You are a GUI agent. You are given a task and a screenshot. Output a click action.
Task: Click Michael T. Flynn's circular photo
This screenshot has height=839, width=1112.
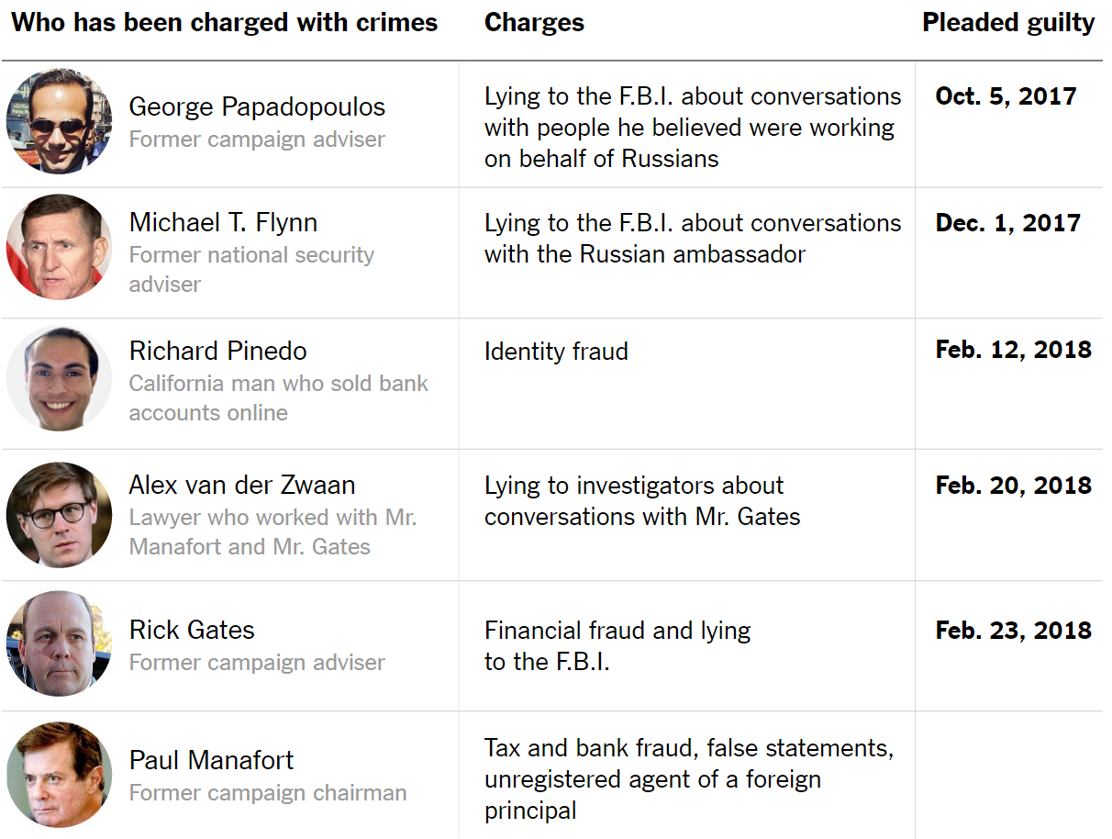point(59,248)
